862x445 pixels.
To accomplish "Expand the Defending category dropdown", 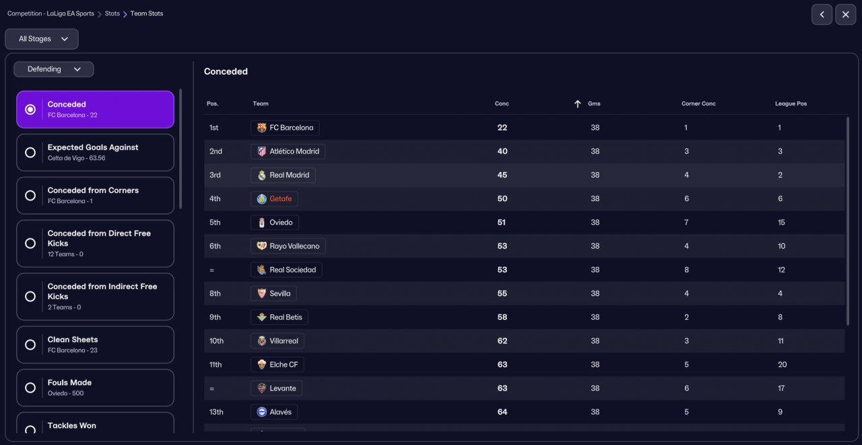I will 54,69.
